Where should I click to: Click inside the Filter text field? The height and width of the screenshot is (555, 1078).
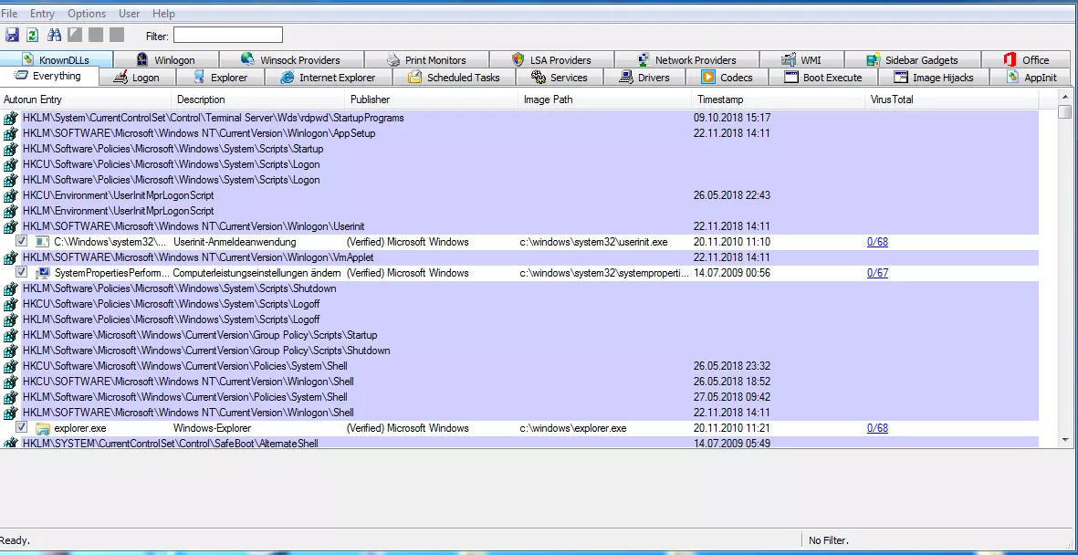click(x=227, y=36)
